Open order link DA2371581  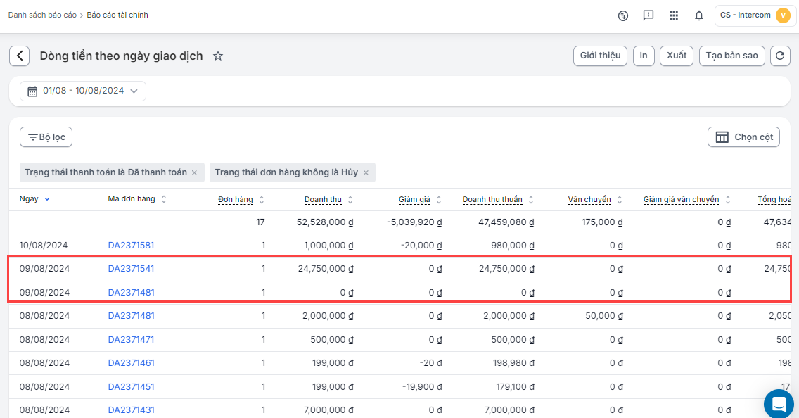point(131,246)
